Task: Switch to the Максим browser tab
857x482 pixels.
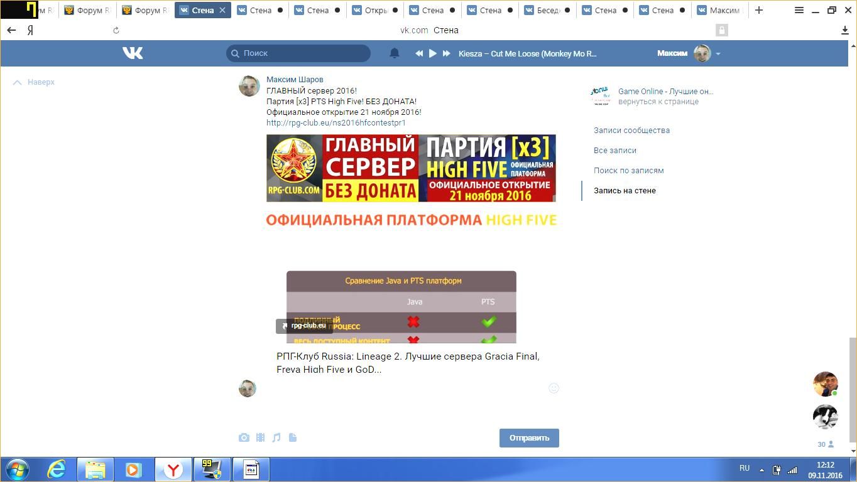Action: coord(720,10)
